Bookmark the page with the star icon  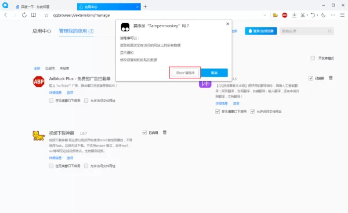coord(46,15)
